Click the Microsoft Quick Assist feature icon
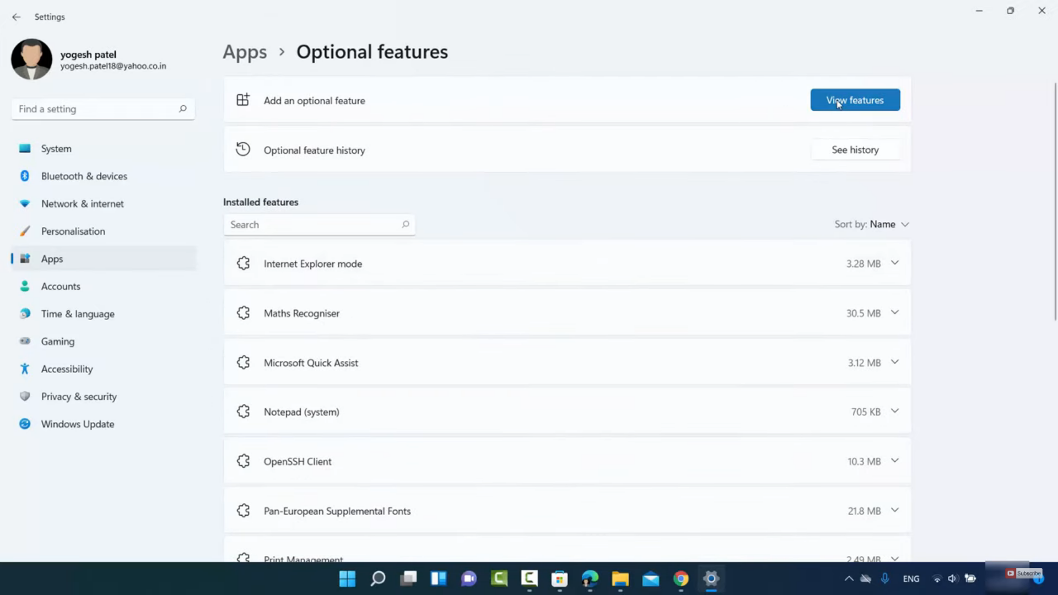The image size is (1058, 595). [x=243, y=363]
